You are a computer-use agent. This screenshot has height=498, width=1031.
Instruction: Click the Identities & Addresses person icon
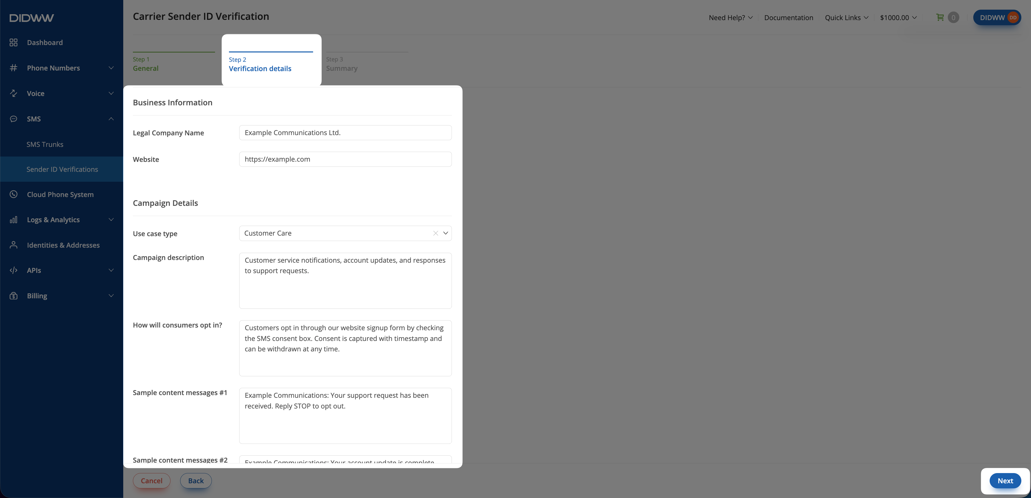click(x=14, y=245)
